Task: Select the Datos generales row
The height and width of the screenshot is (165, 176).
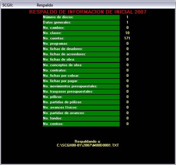Action: [81, 22]
